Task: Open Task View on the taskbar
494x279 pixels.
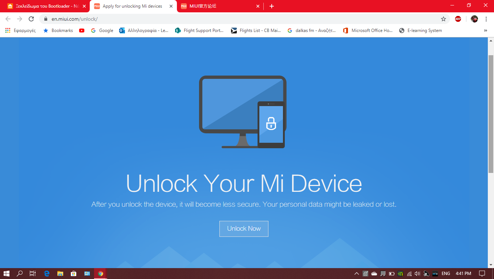Action: pos(33,274)
